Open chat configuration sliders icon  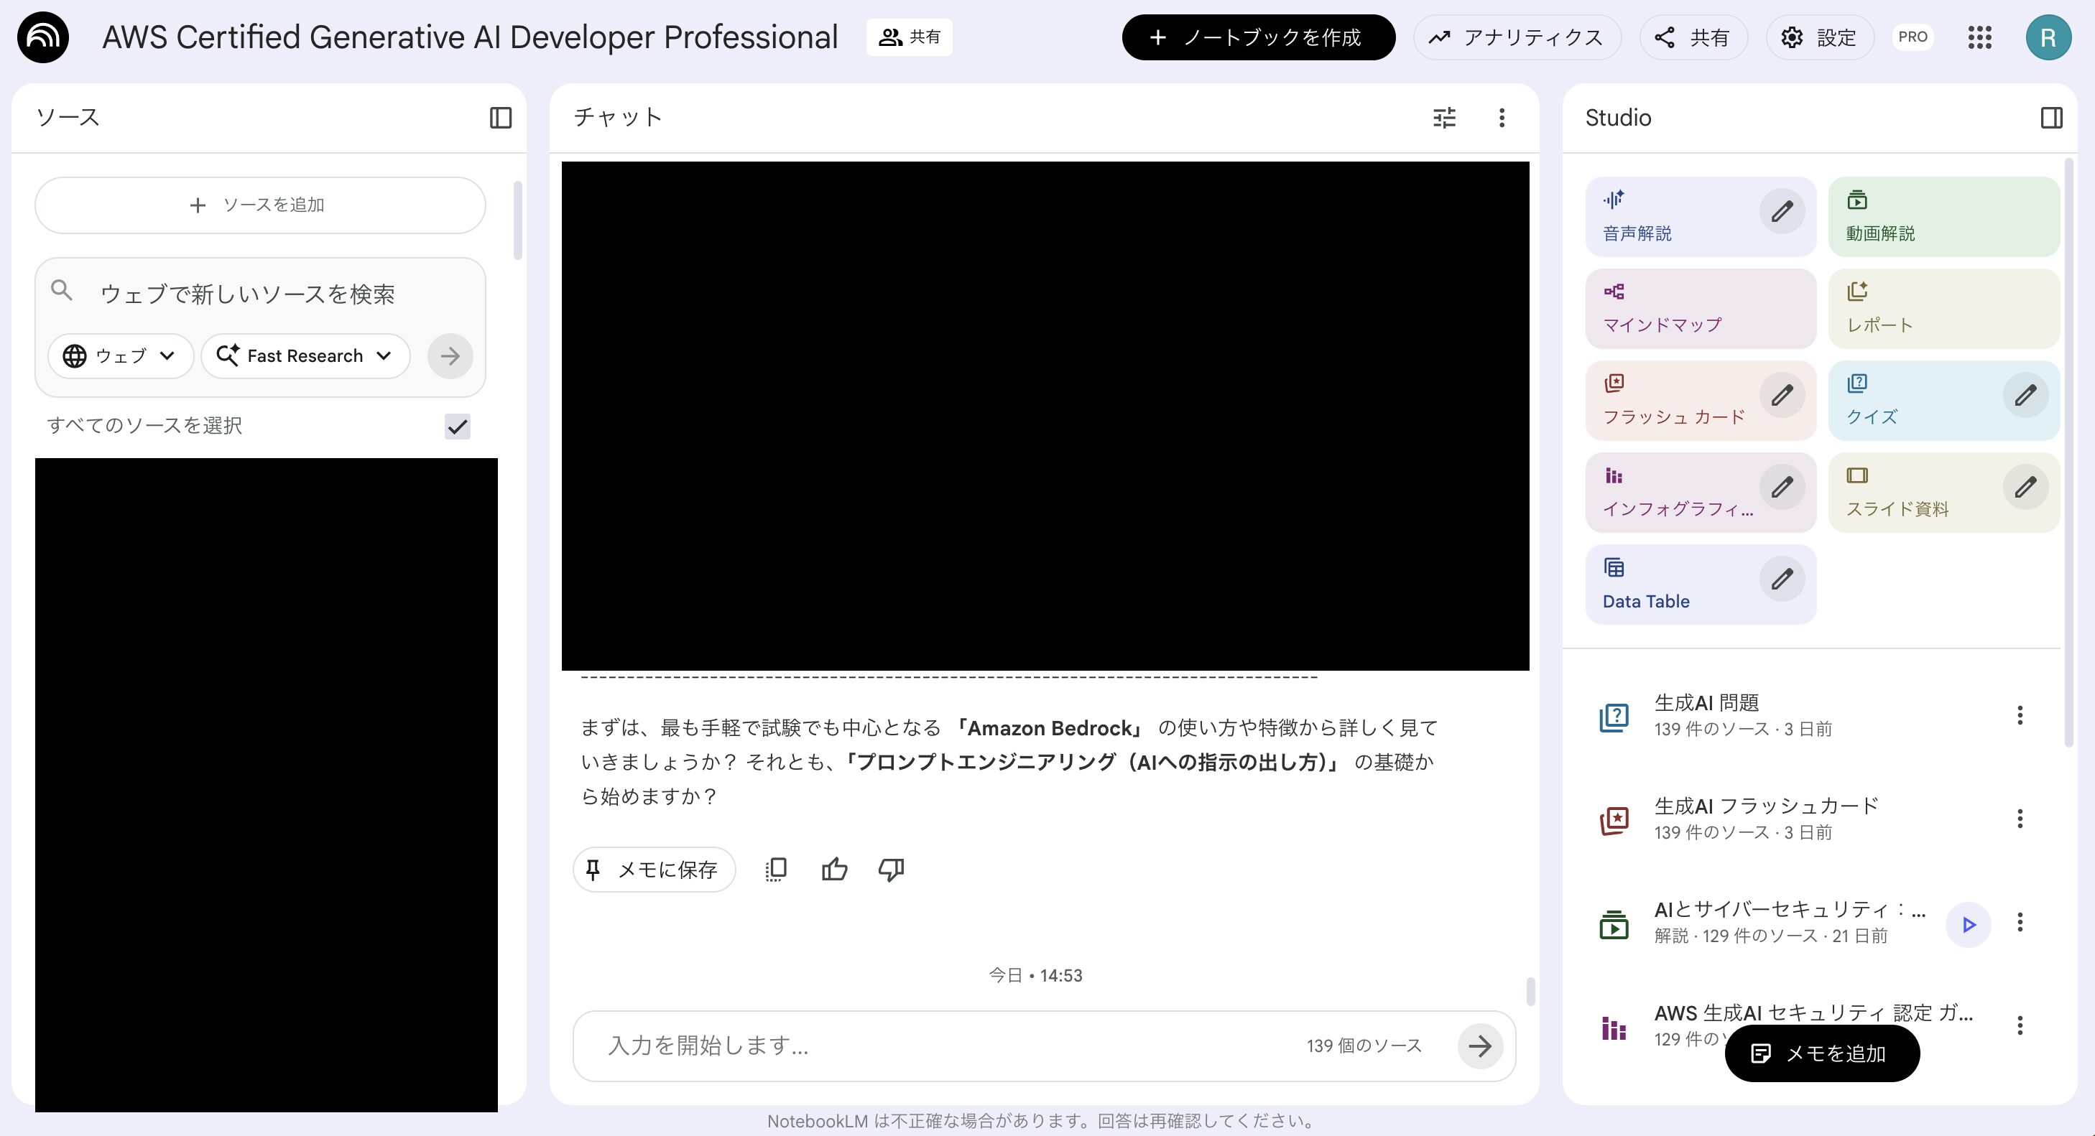(1443, 118)
